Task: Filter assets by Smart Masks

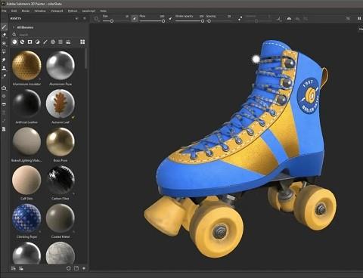Action: [x=29, y=42]
